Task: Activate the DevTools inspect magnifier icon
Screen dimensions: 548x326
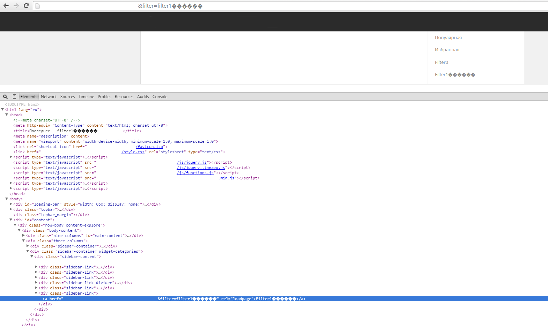Action: (5, 97)
